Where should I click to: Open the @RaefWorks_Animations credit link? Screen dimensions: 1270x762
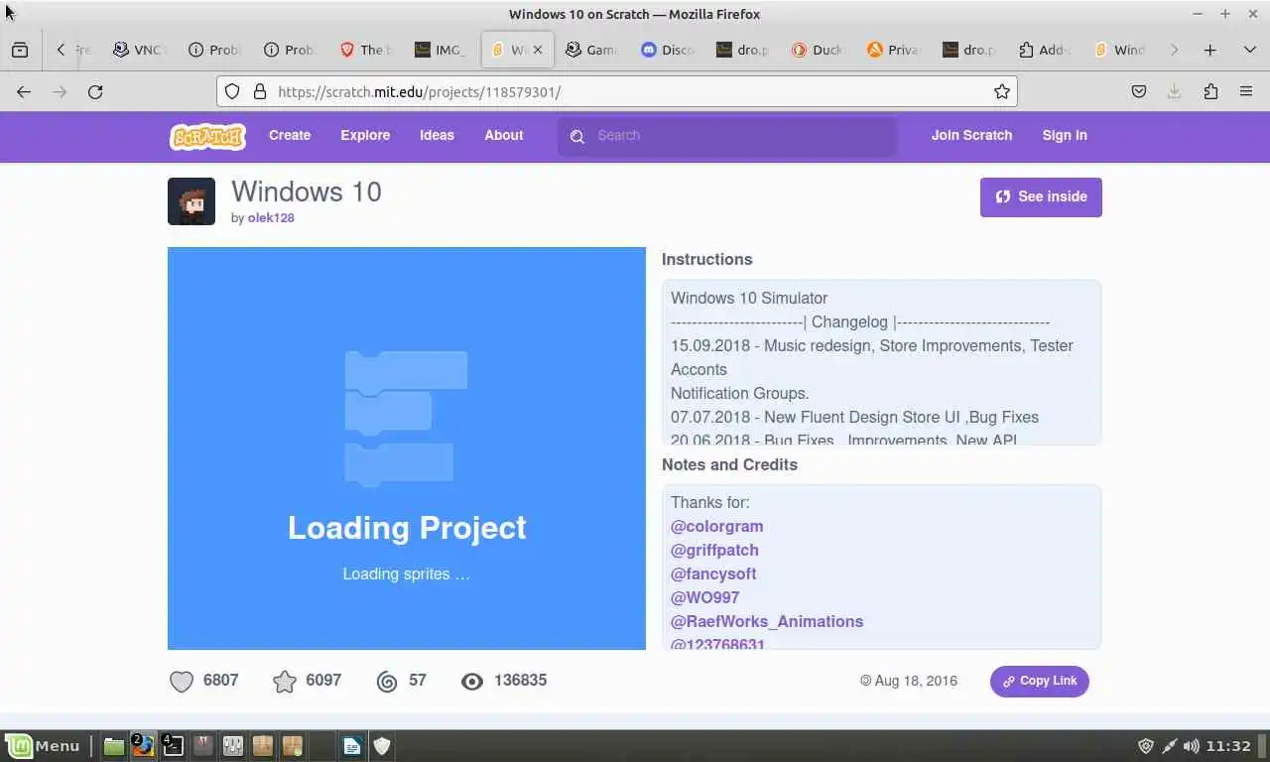767,621
